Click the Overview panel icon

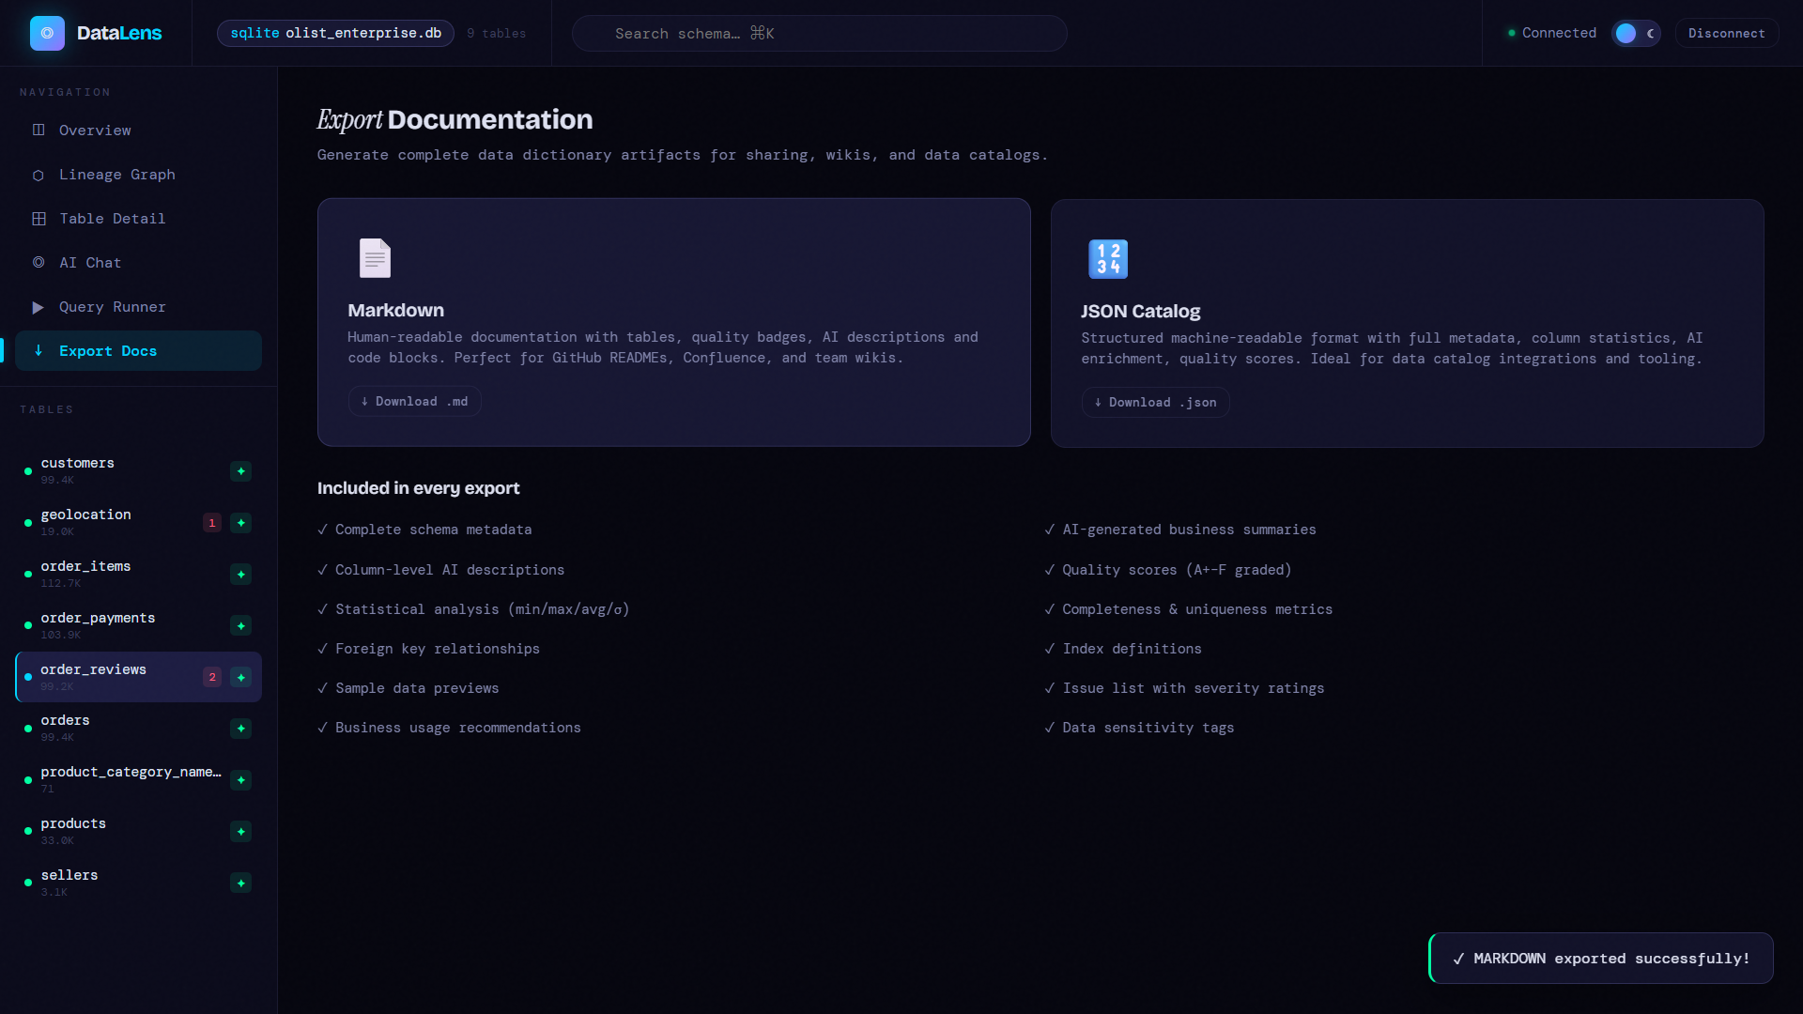click(39, 131)
